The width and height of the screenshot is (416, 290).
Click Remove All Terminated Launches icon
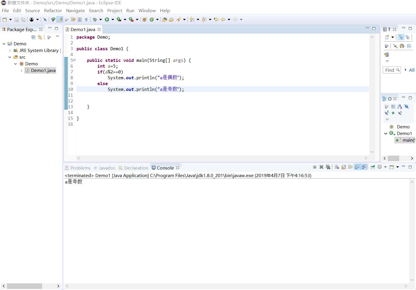328,167
